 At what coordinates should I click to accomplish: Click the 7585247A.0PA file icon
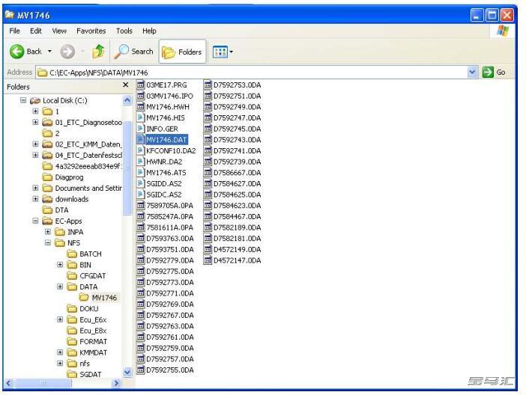click(x=141, y=216)
